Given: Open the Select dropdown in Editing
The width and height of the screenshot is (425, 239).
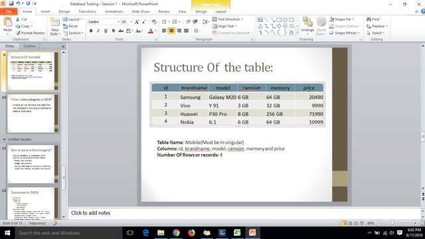Looking at the screenshot, I should pos(376,33).
